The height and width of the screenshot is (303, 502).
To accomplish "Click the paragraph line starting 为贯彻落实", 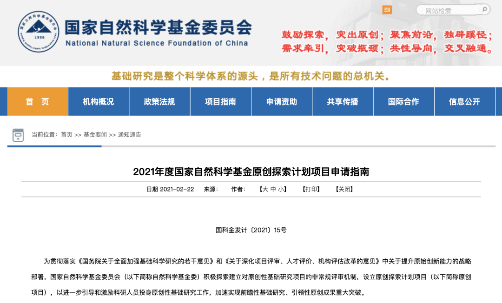I will coord(258,261).
